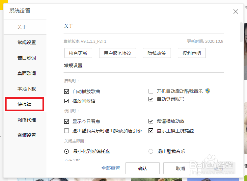247x181 pixels.
Task: Click 更新时间: 2020.10.9 text
Action: [x=205, y=41]
